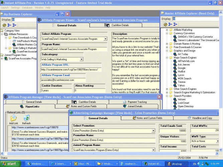Click the globe icon beside Google
Viewport: 223px width, 167px height.
tap(175, 68)
